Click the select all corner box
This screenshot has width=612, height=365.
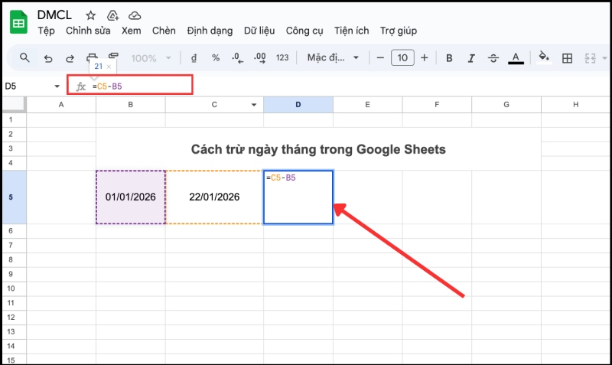[x=14, y=105]
